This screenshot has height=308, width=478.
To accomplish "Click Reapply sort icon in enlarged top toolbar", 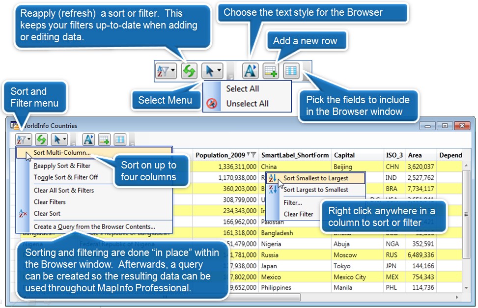I will coord(189,71).
